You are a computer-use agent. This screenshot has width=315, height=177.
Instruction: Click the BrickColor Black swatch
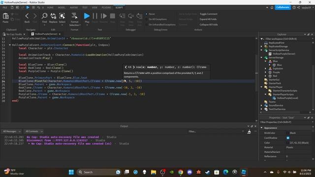click(287, 133)
